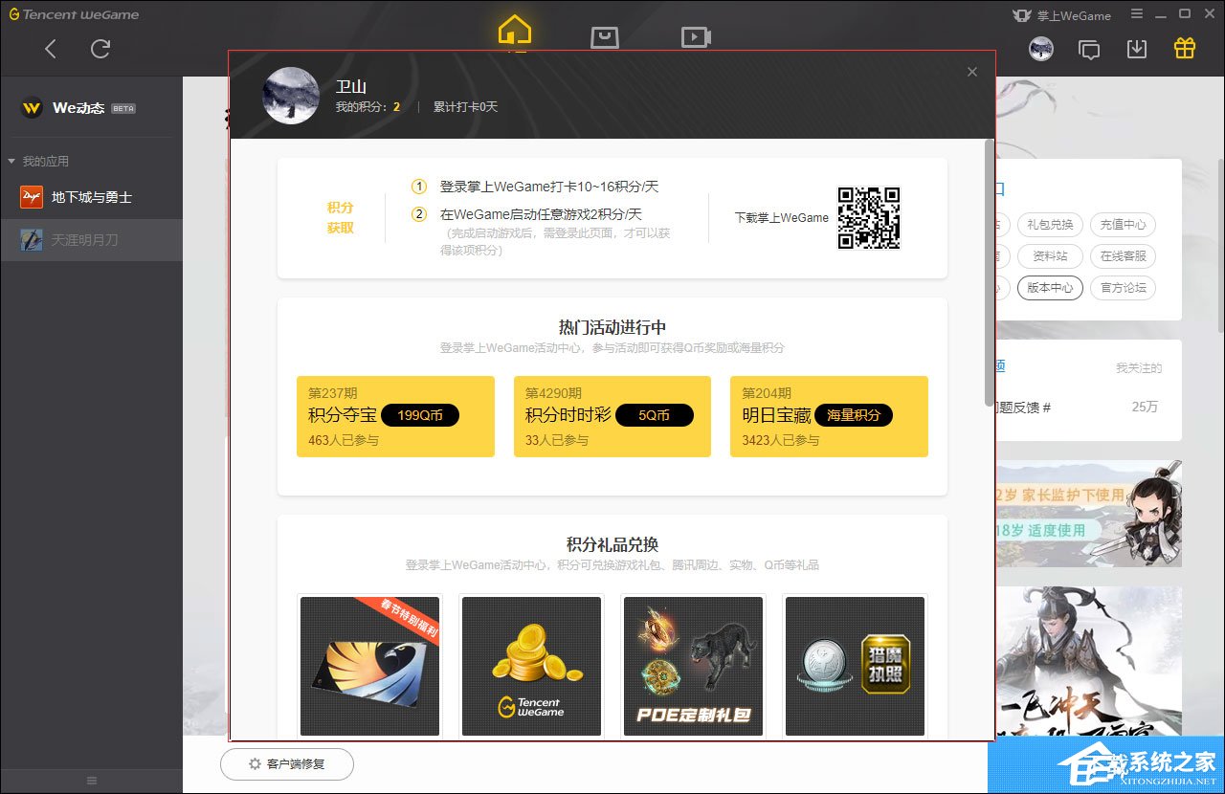1225x794 pixels.
Task: Click the yellow gift rewards icon
Action: 1184,49
